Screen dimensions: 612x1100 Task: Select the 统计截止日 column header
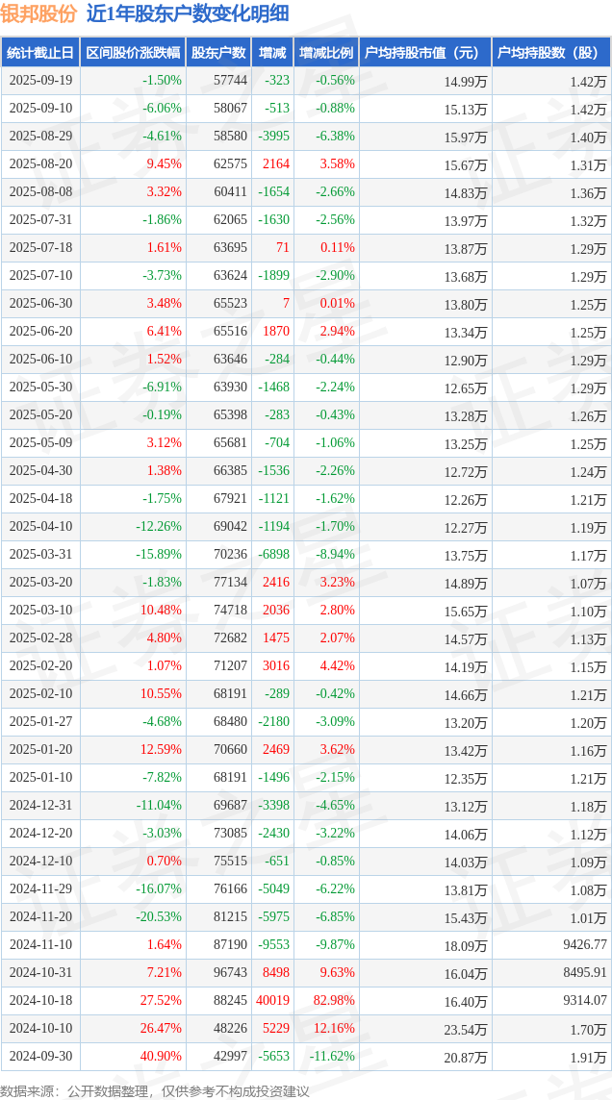click(x=40, y=53)
